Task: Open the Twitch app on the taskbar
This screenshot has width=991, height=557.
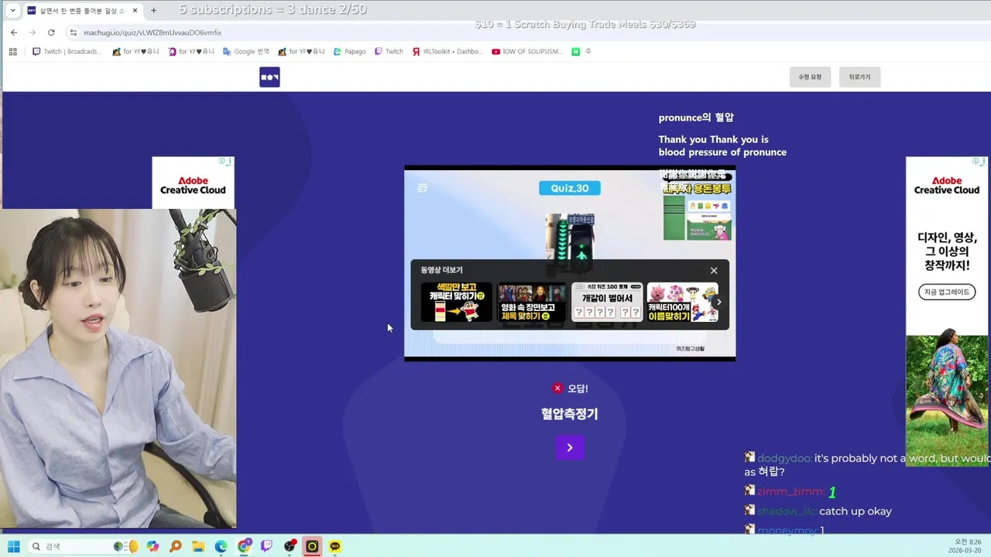Action: coord(267,546)
